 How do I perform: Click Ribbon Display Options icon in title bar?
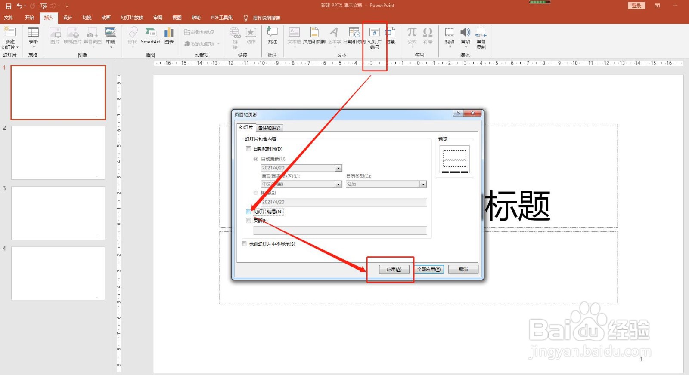pyautogui.click(x=657, y=6)
